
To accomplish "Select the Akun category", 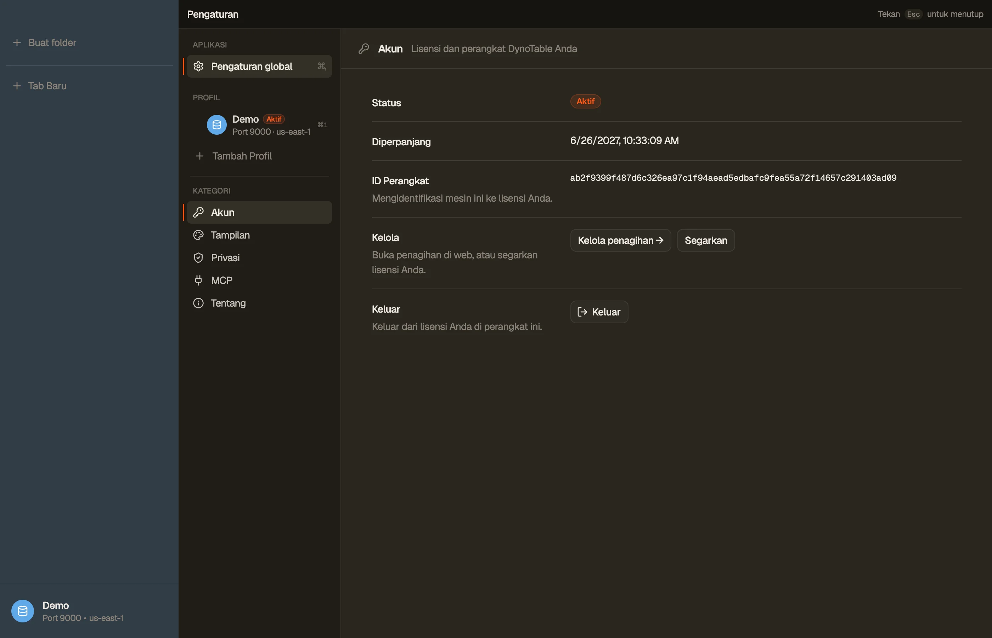I will (259, 213).
